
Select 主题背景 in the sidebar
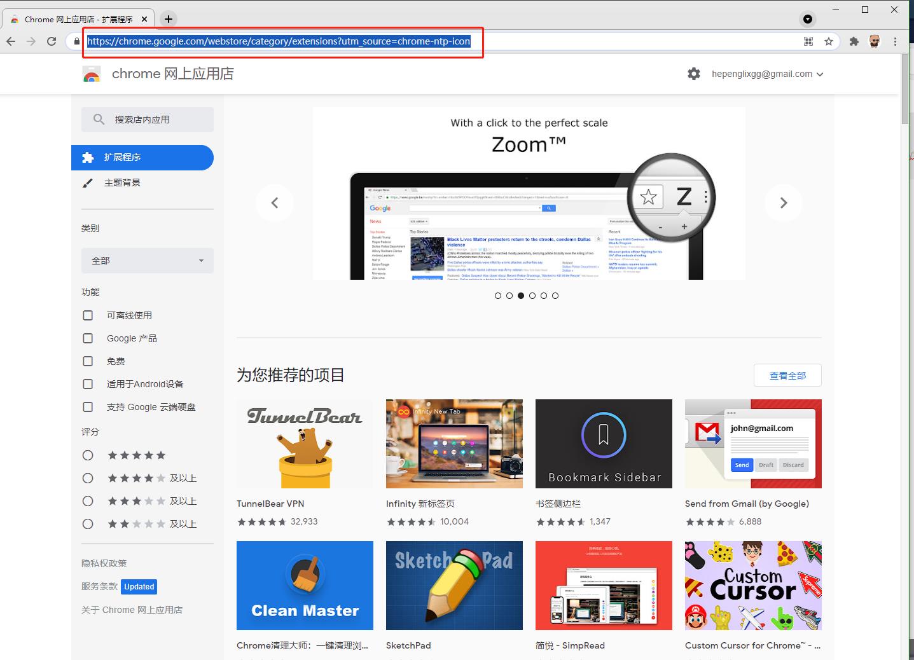142,183
